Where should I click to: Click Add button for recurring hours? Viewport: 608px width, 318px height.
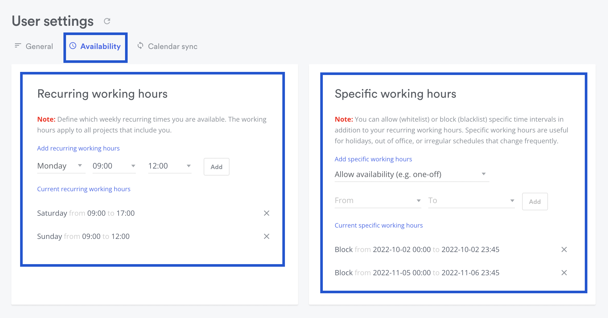click(216, 167)
